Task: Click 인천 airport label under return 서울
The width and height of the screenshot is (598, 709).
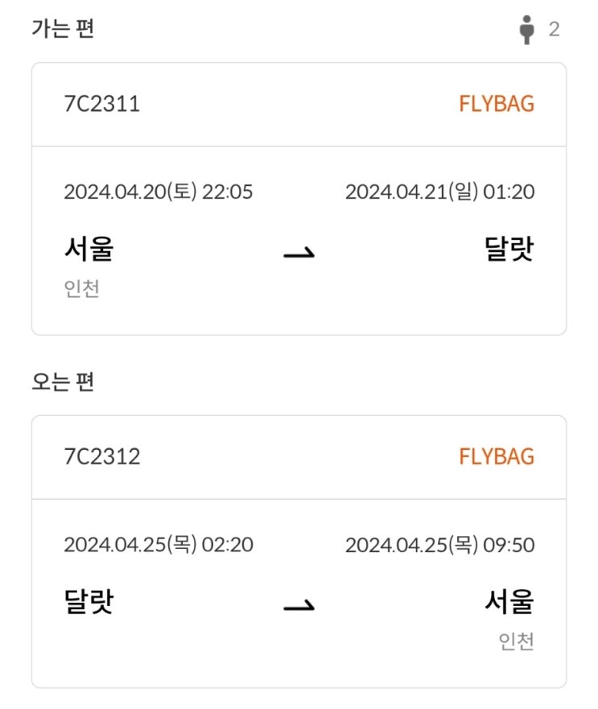Action: point(516,641)
